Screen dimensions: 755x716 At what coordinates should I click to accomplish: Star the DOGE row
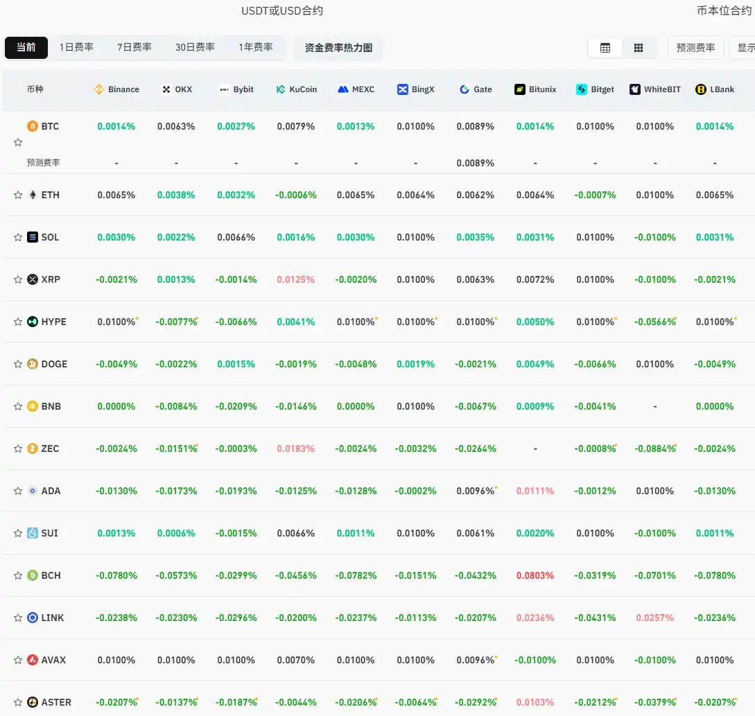click(18, 364)
